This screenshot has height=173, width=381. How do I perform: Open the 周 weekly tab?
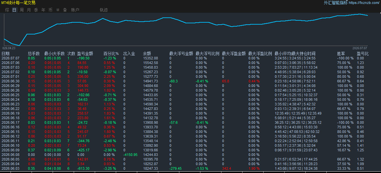22,10
